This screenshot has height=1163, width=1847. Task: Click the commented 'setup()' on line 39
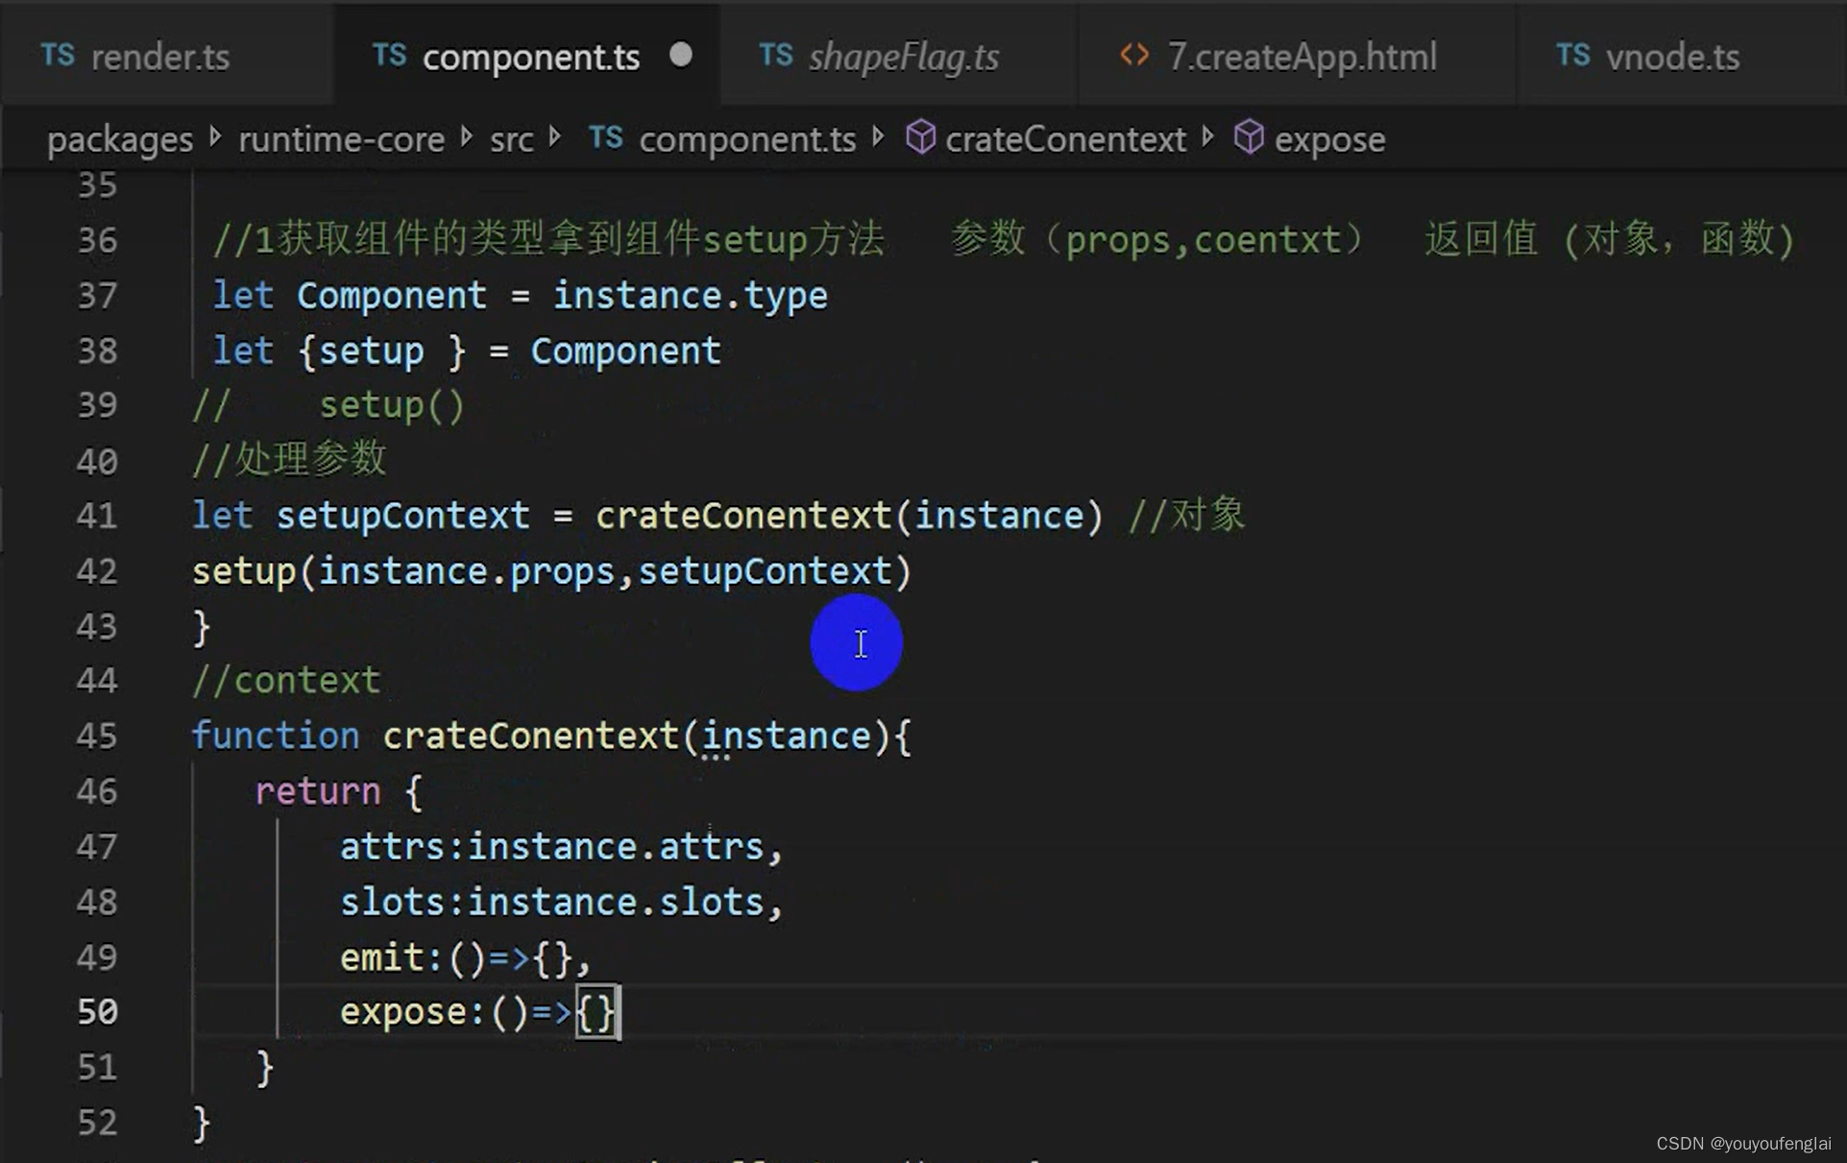coord(392,406)
